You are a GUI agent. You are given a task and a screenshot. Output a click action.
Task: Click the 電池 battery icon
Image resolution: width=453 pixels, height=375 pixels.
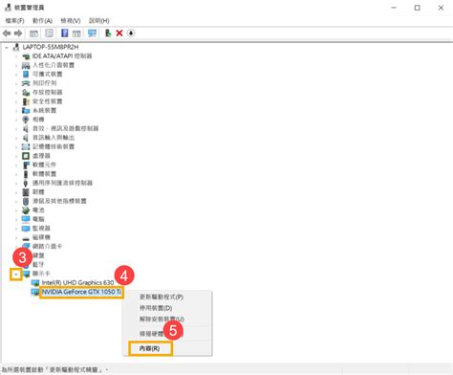tap(26, 210)
